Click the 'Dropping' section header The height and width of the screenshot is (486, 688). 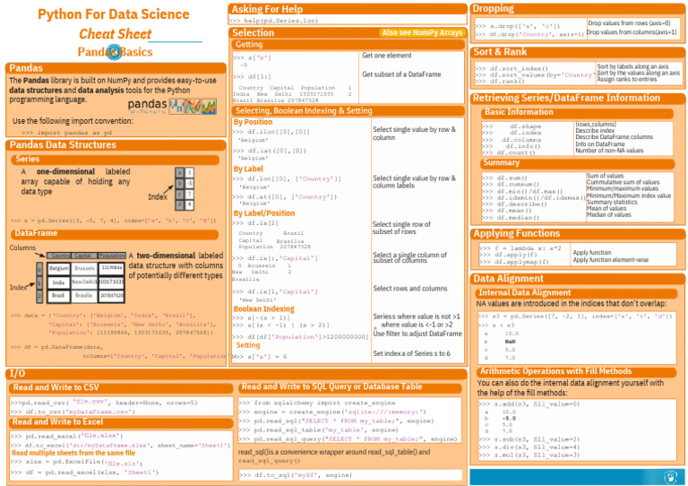pos(494,8)
